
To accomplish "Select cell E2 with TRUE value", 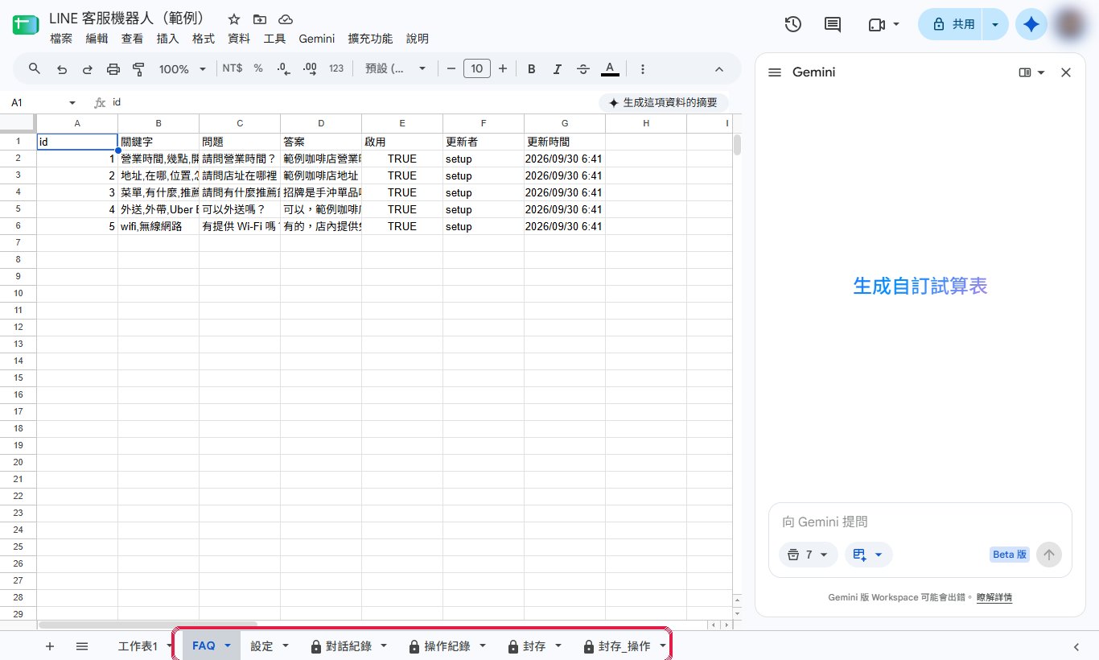I will click(402, 159).
